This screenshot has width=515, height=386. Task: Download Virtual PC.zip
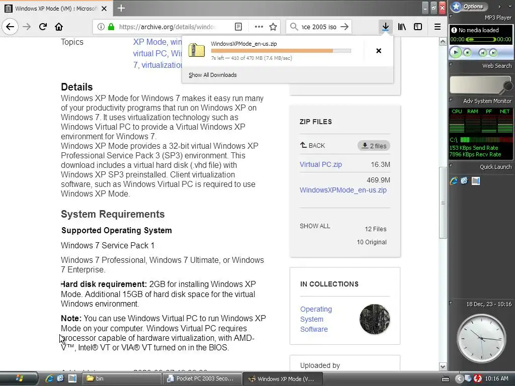point(320,164)
